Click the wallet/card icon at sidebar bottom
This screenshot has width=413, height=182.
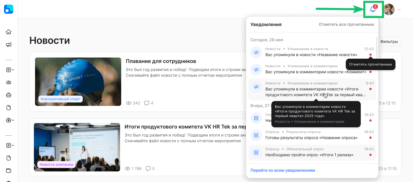9,170
